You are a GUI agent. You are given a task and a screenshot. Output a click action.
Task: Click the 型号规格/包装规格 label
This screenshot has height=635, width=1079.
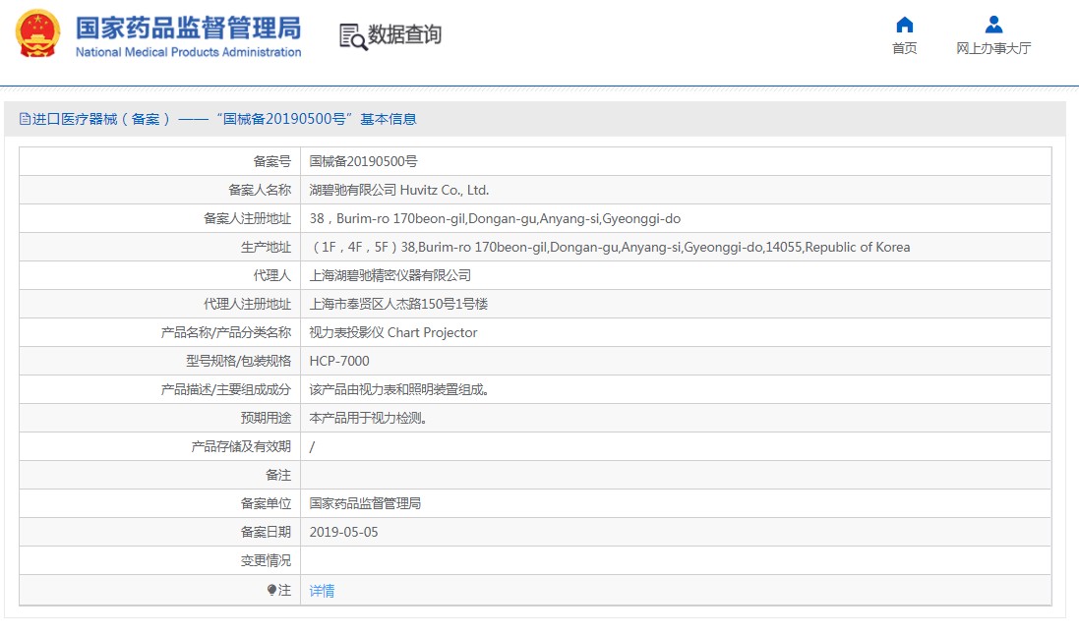[238, 361]
